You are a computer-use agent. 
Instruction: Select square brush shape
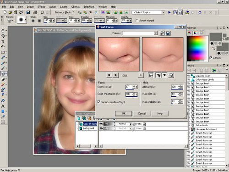pyautogui.click(x=39, y=21)
